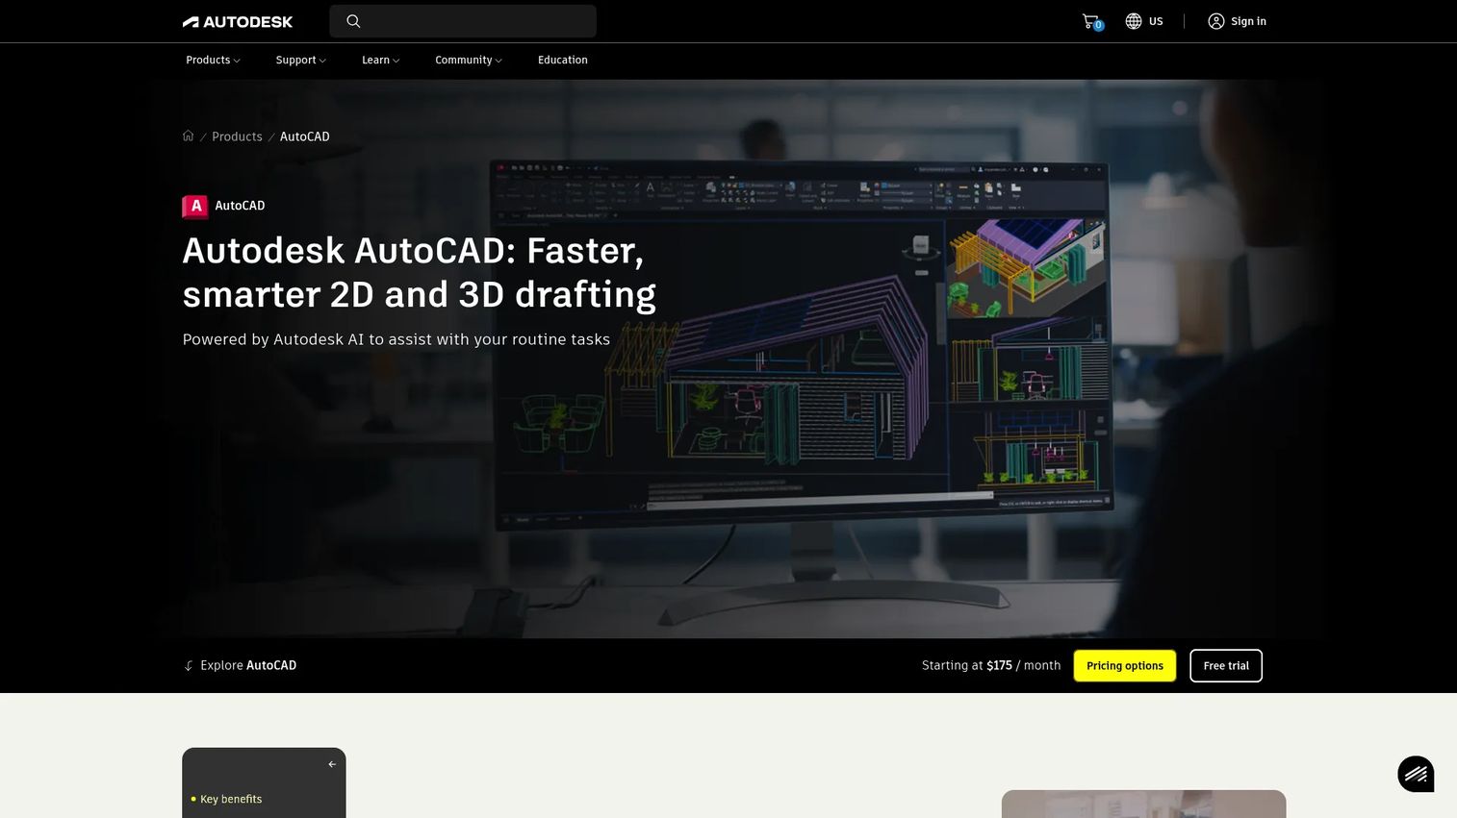The width and height of the screenshot is (1457, 818).
Task: Collapse side panel with left arrow
Action: [x=332, y=764]
